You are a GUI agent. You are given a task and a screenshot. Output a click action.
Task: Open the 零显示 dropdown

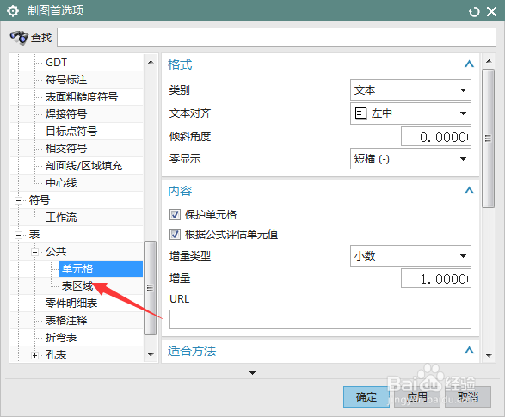410,158
